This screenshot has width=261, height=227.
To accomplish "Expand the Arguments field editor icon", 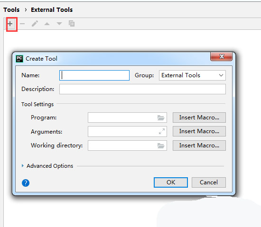I will click(162, 131).
